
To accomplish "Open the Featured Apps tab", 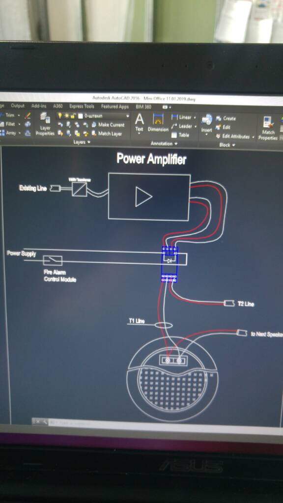I will click(x=115, y=107).
